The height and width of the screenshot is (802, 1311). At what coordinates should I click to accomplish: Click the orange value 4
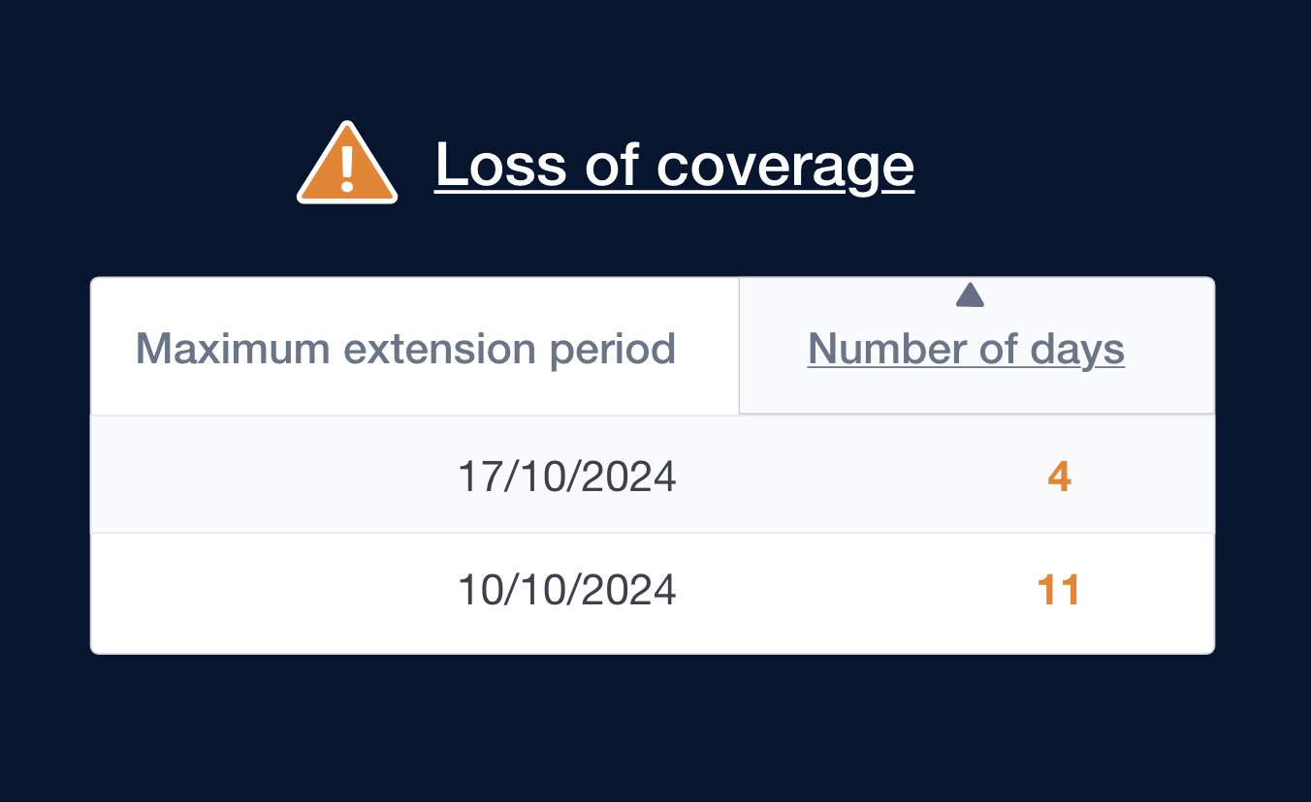coord(1059,477)
